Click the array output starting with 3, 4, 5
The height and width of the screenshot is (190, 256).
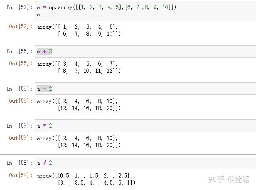tap(79, 67)
